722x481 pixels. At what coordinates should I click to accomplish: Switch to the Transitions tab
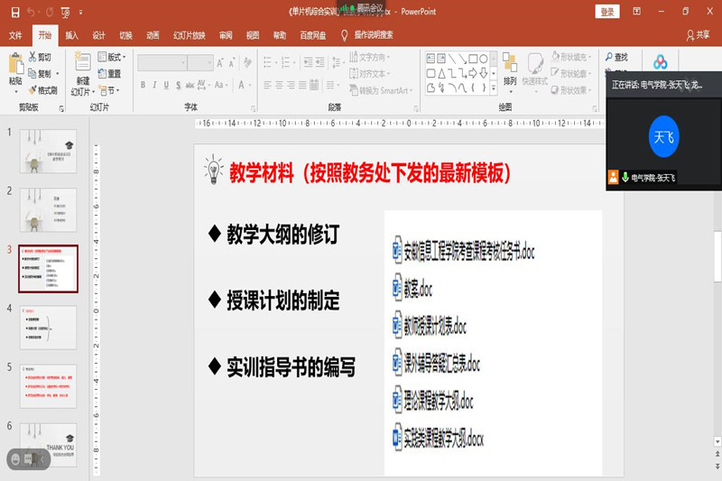pyautogui.click(x=125, y=35)
